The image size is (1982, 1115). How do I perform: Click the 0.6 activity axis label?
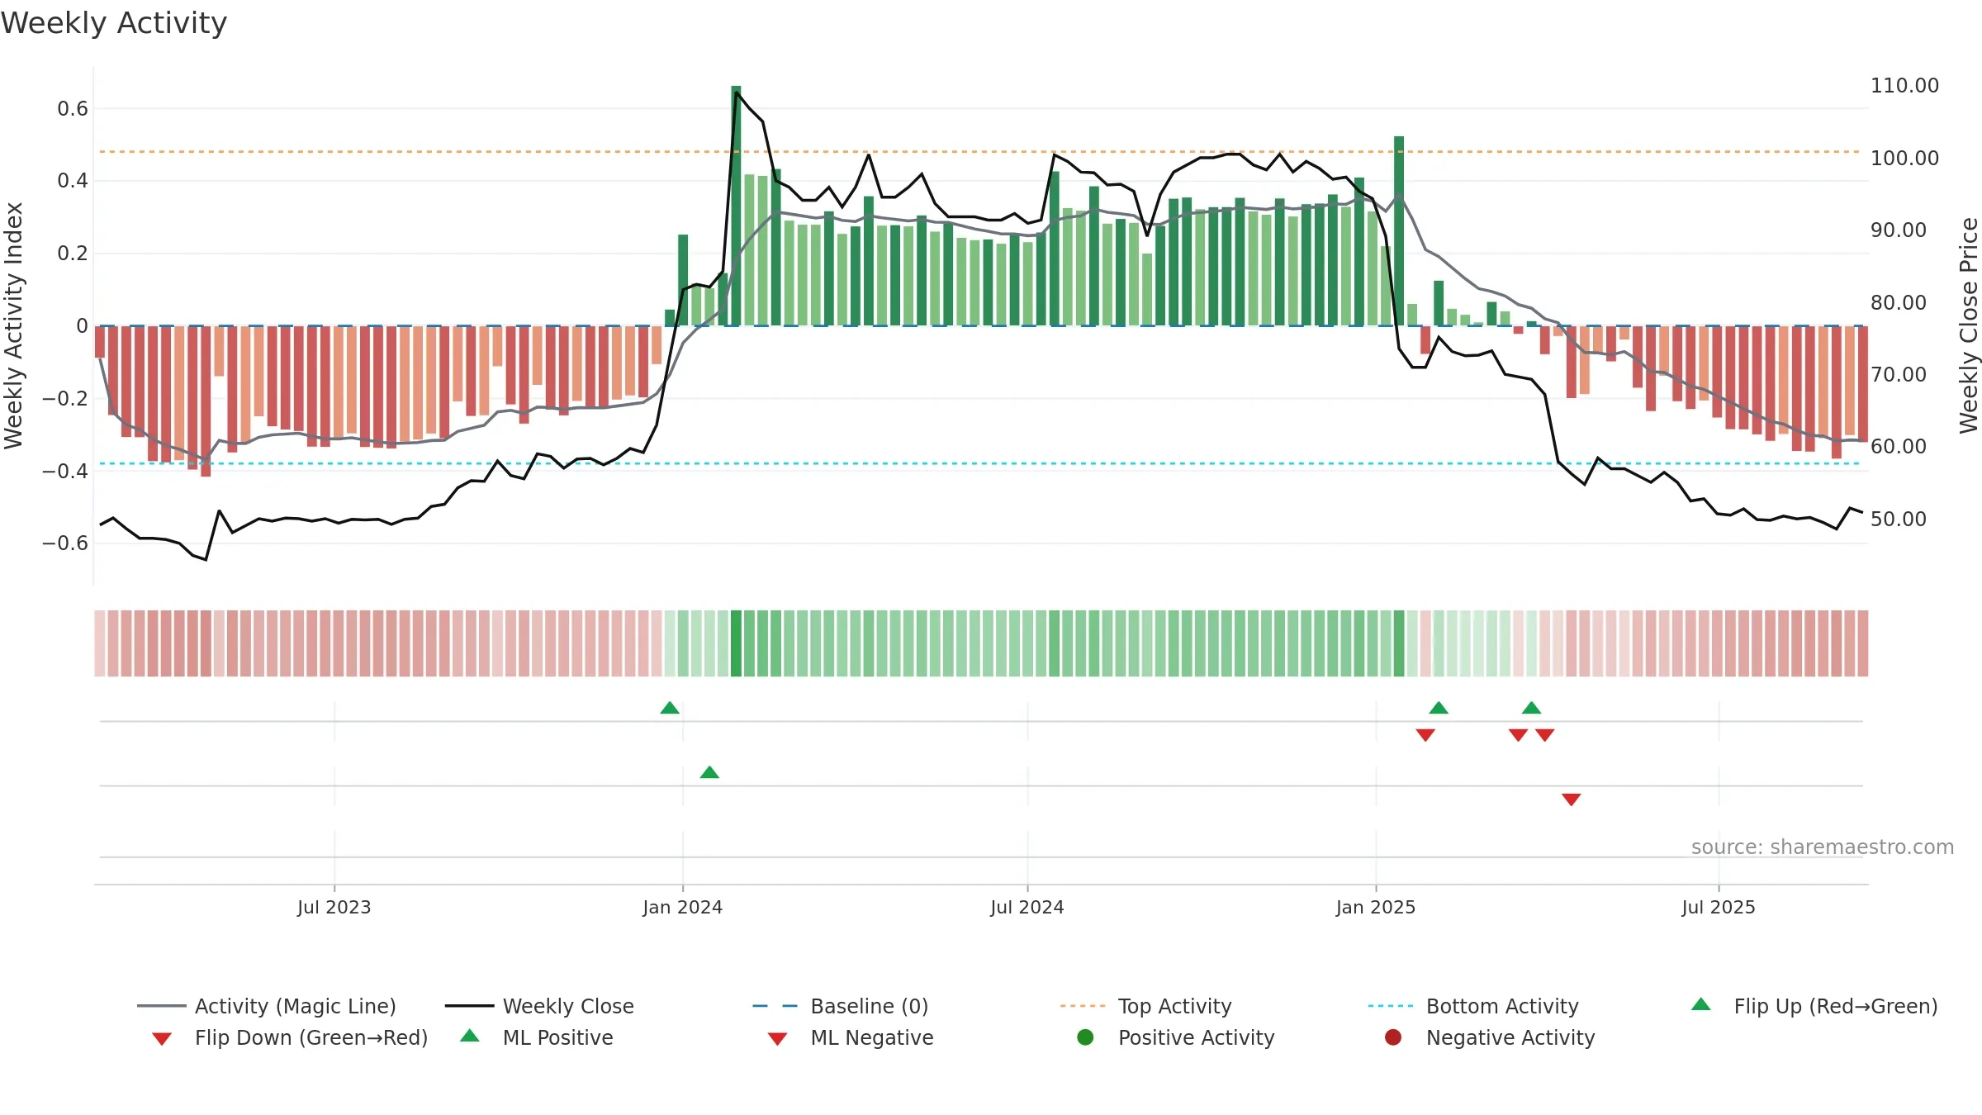[x=73, y=109]
